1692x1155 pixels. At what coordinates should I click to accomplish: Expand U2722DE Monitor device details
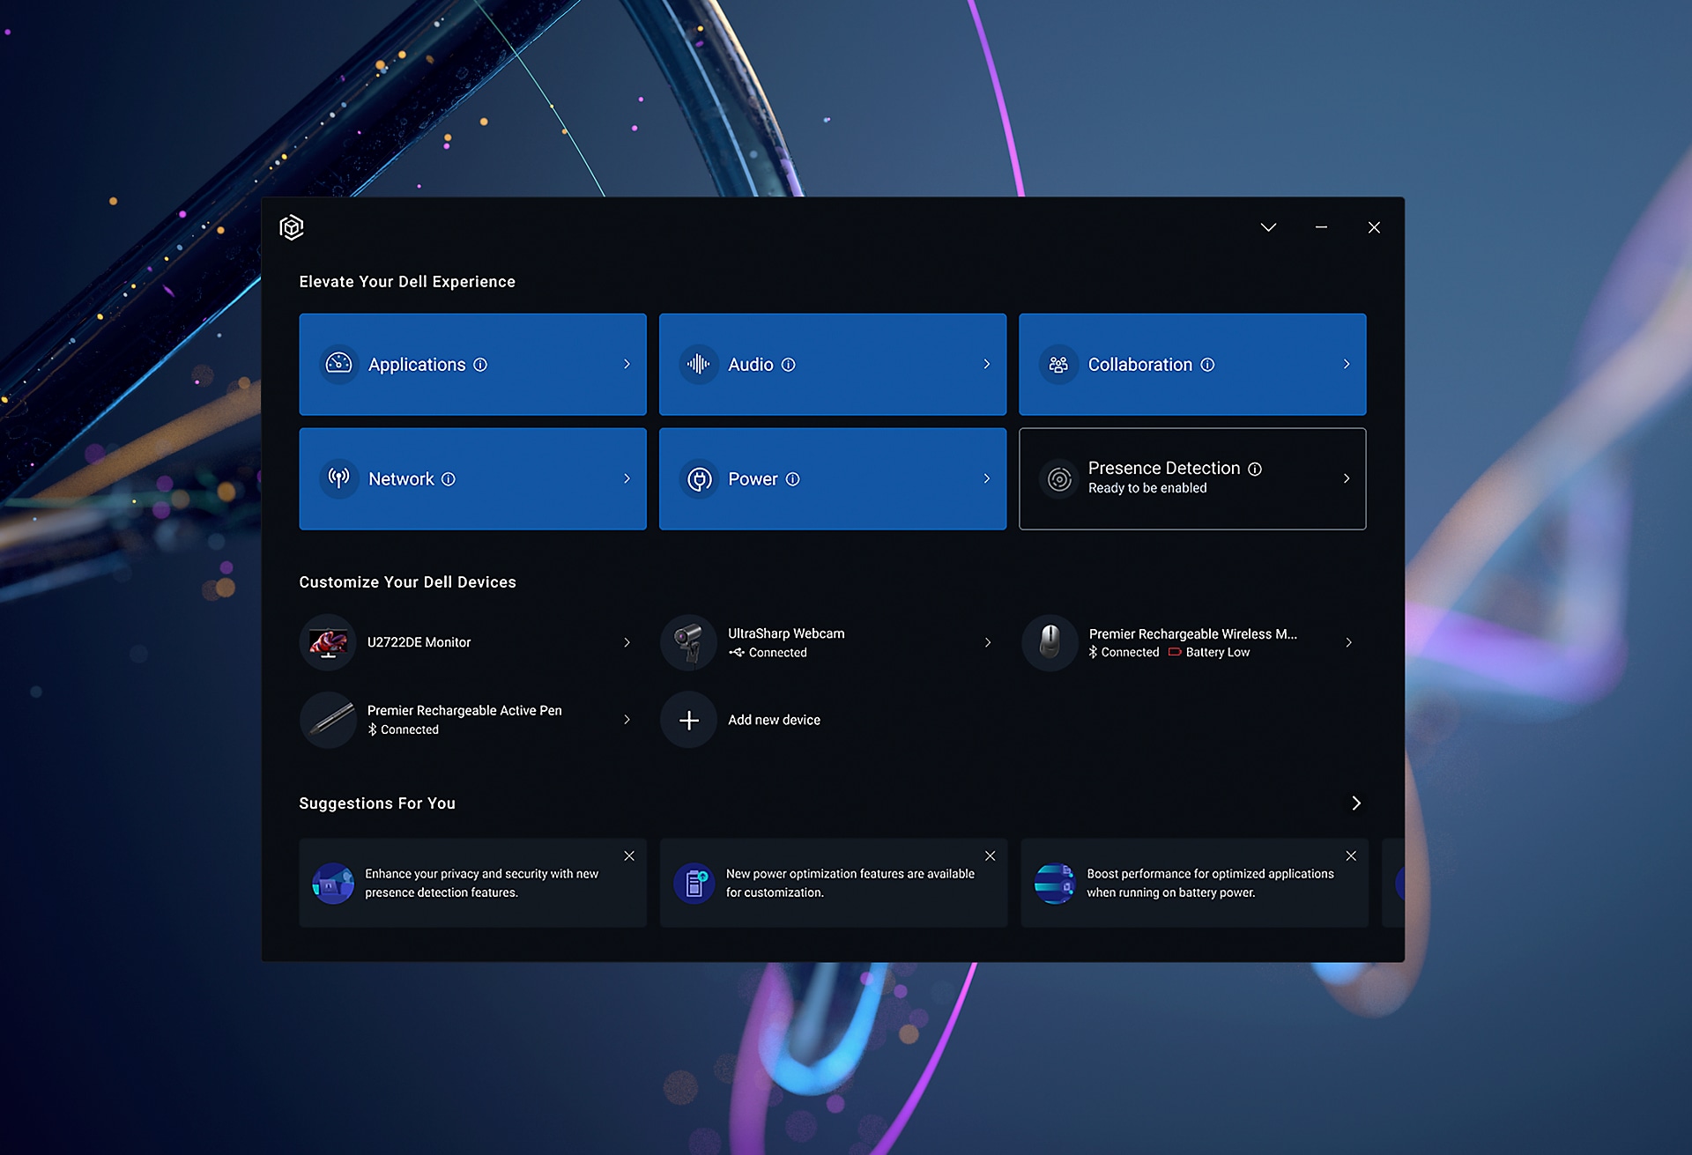coord(627,640)
